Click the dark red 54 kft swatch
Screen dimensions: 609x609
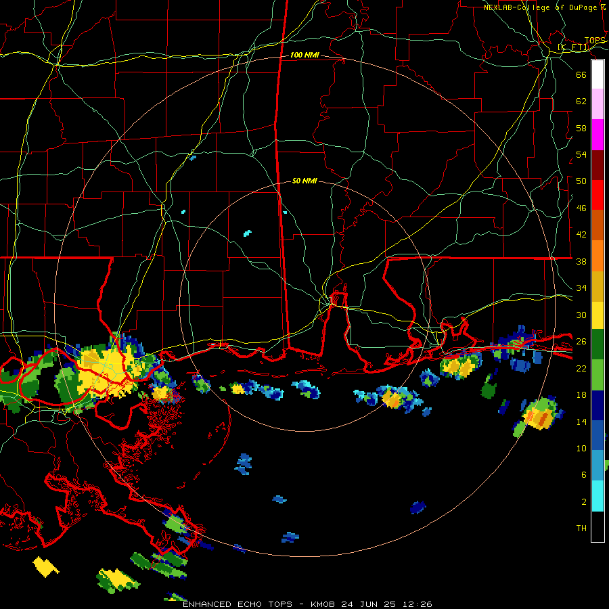pos(597,165)
